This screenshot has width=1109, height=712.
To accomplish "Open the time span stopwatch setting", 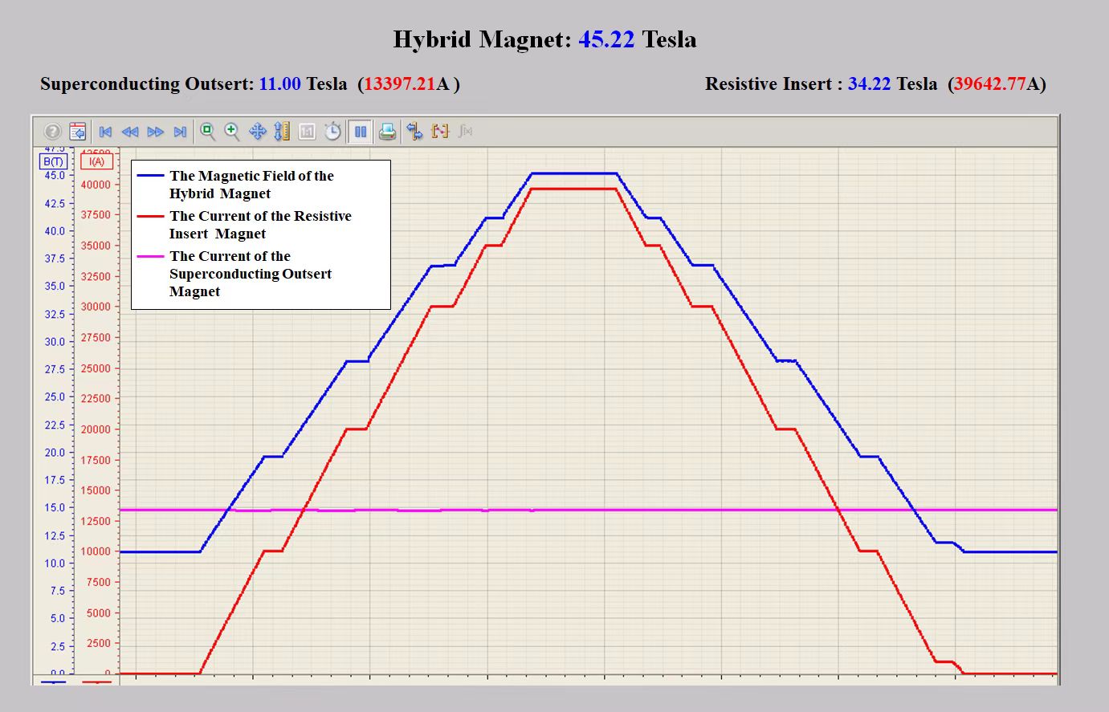I will (x=332, y=132).
